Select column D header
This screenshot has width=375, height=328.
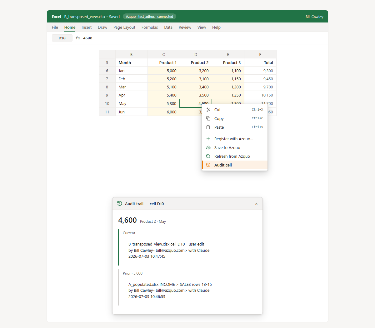[196, 54]
